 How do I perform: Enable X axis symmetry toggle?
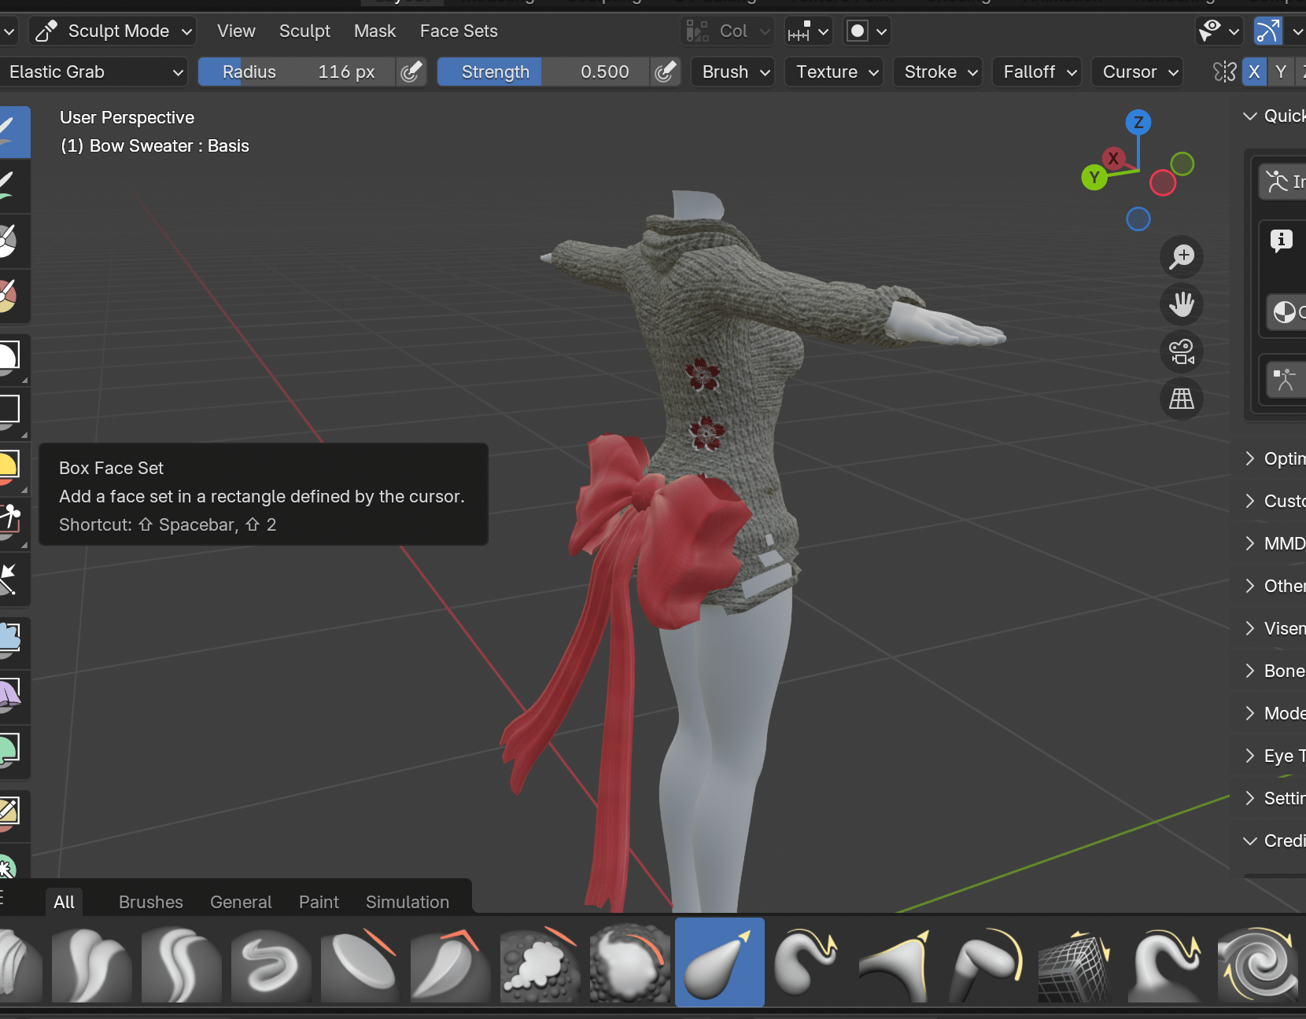(1254, 72)
